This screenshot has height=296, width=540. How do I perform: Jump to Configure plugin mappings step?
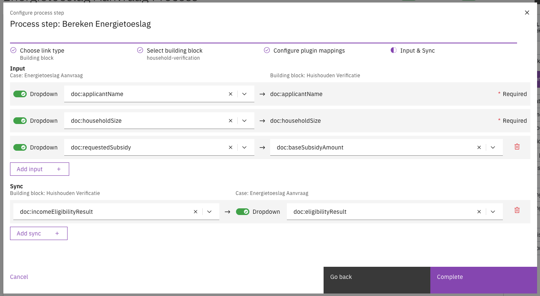(x=309, y=51)
